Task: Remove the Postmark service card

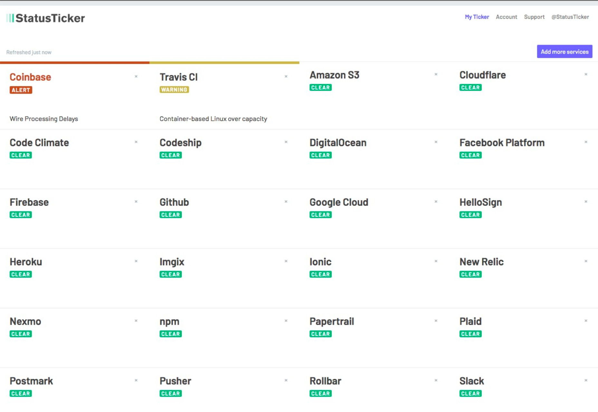Action: coord(136,380)
